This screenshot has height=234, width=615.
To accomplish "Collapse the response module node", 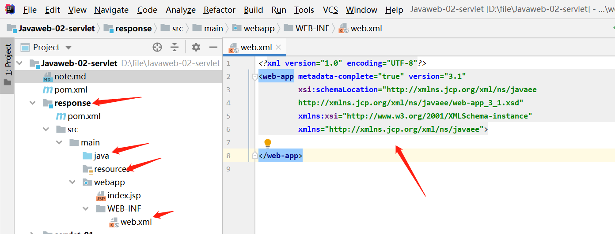I will click(x=32, y=103).
